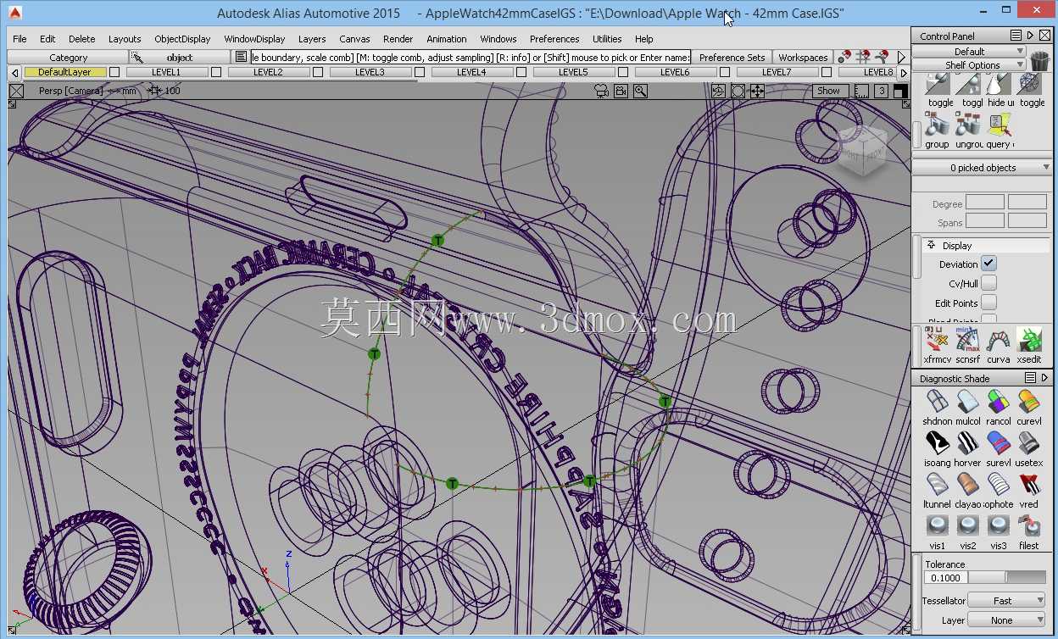1058x639 pixels.
Task: Select the shdnon diagnostic shade icon
Action: (937, 401)
